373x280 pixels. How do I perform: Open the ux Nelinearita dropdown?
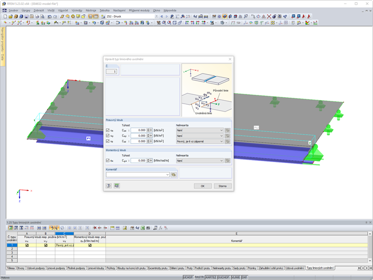point(200,130)
